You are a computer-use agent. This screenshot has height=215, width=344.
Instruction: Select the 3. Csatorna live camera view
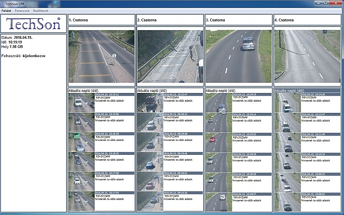coord(238,56)
